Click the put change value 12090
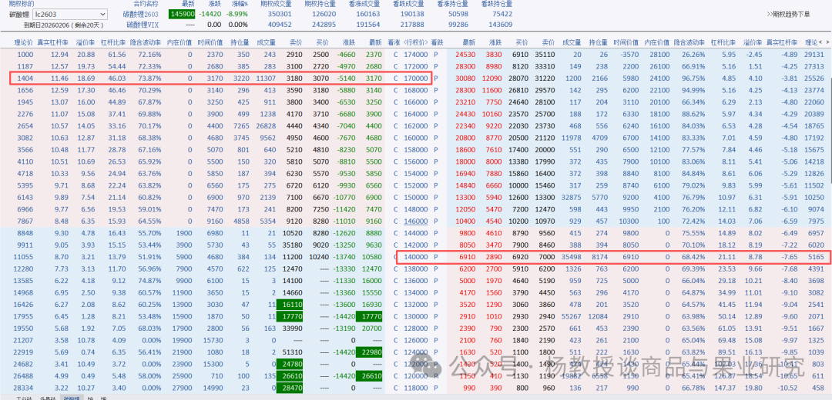The height and width of the screenshot is (400, 832). click(491, 78)
